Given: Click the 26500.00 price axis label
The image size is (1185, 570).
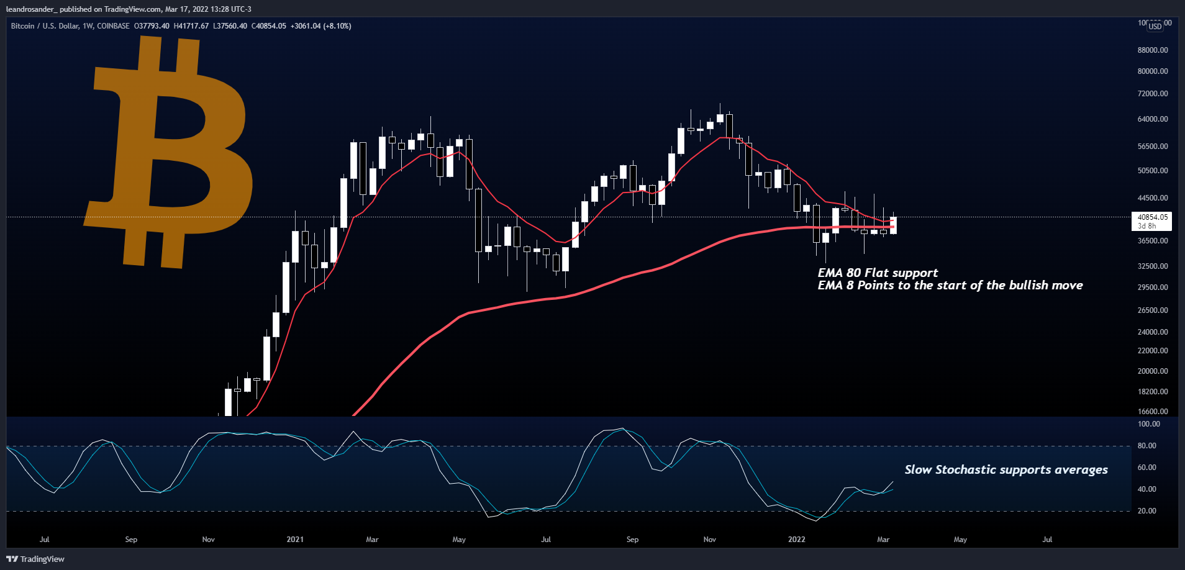Looking at the screenshot, I should 1153,310.
